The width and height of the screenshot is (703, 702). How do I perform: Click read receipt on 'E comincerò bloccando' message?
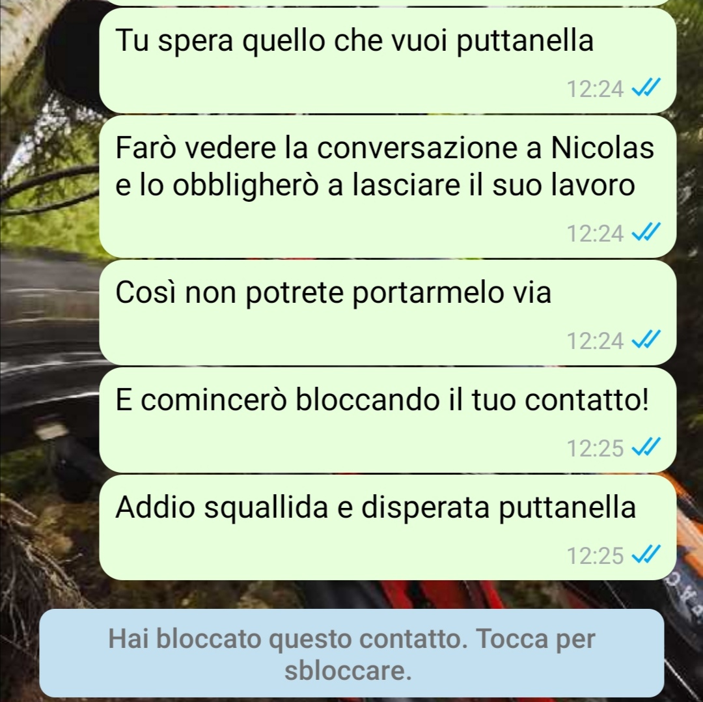click(646, 447)
